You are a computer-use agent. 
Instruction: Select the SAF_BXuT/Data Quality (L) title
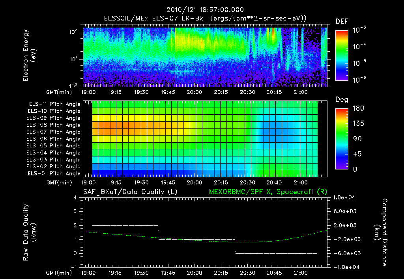pyautogui.click(x=130, y=192)
